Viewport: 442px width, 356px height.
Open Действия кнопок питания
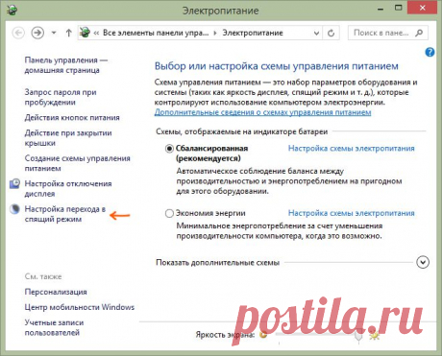[72, 118]
